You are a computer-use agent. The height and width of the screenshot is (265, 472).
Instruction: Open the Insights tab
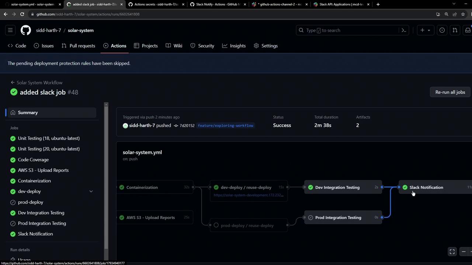(x=234, y=46)
